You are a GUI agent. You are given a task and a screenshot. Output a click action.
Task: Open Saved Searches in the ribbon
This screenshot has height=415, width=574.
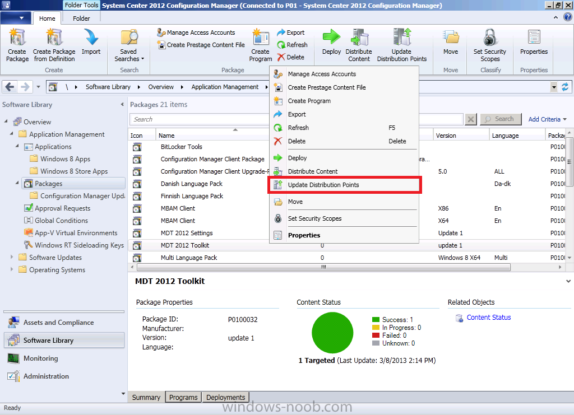[129, 45]
